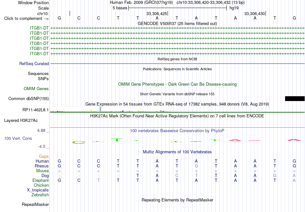The height and width of the screenshot is (212, 305).
Task: Click the 'Click to complement -->' label
Action: coord(26,19)
